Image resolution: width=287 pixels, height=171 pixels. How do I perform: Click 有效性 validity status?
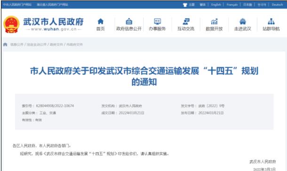32,120
